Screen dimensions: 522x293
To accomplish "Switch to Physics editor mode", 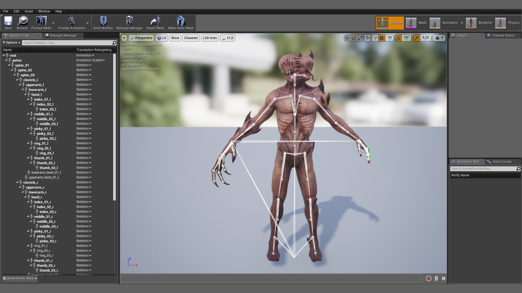I will point(507,23).
